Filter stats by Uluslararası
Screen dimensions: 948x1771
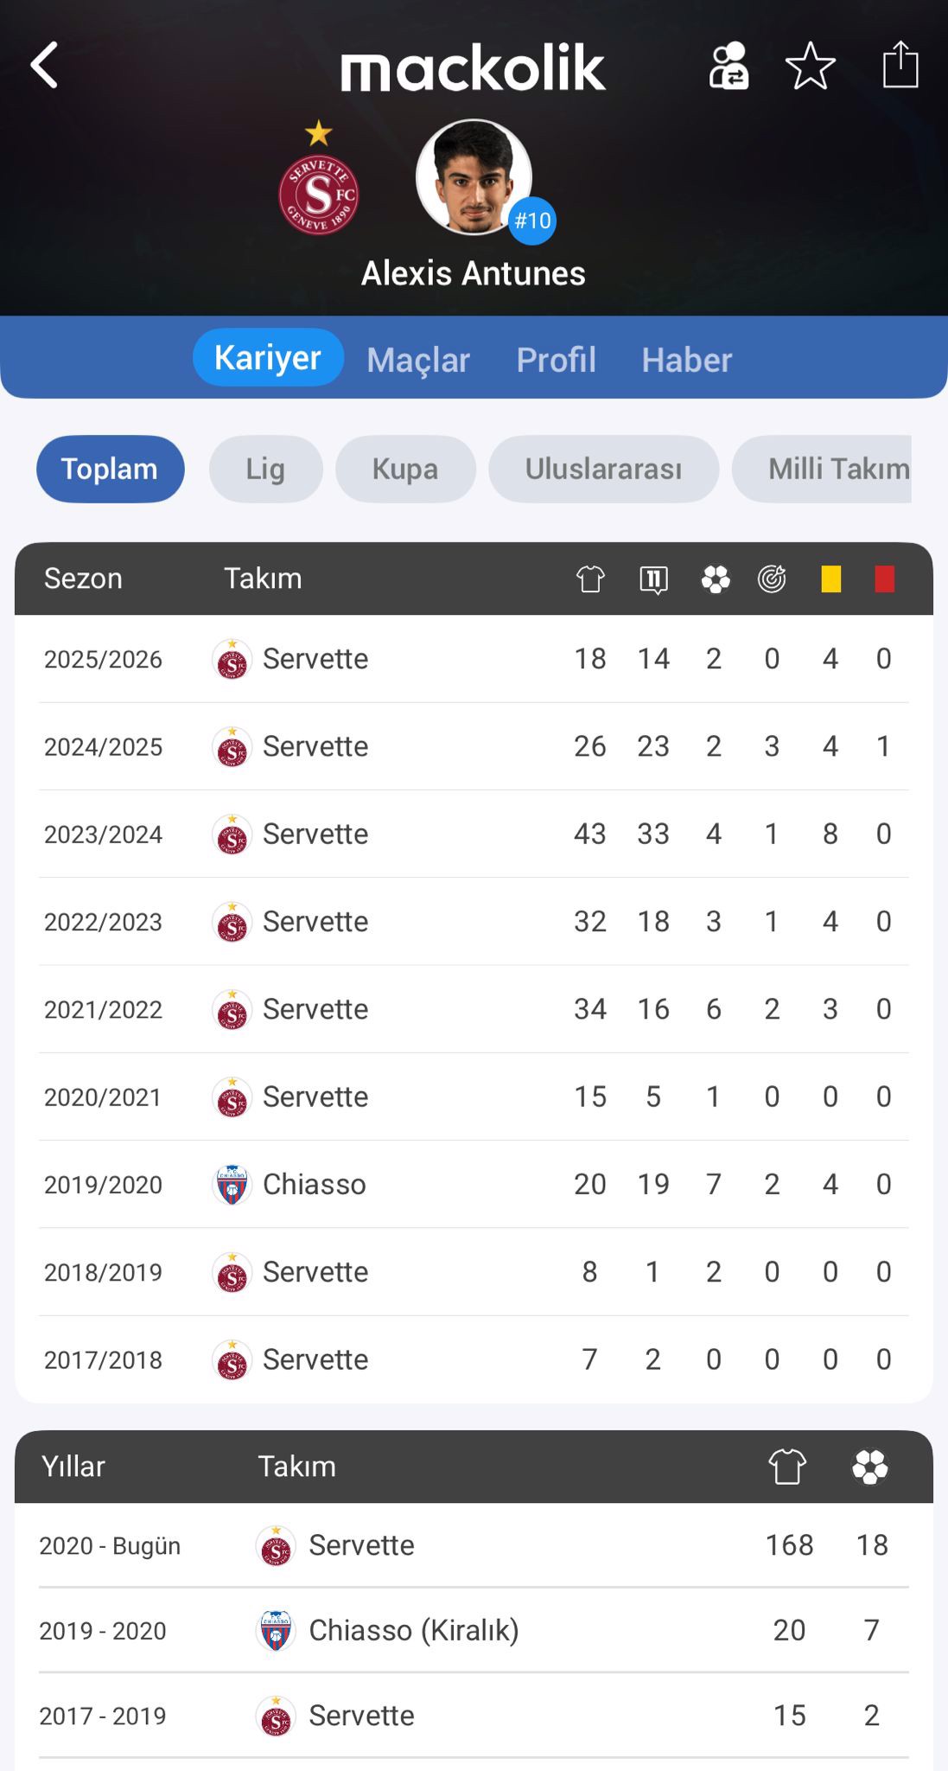coord(603,469)
